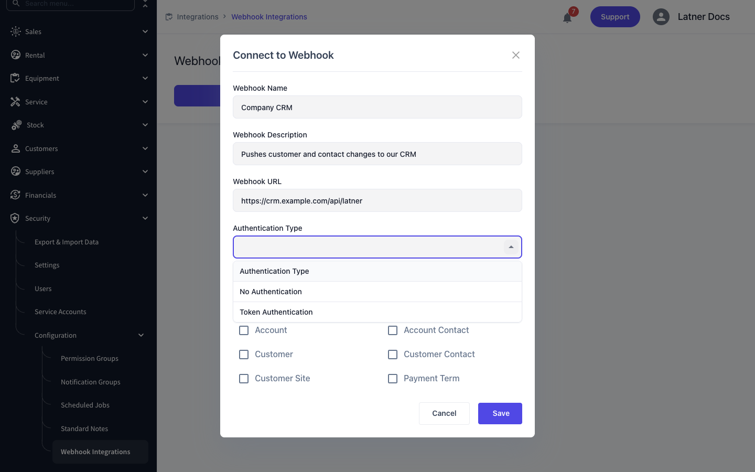This screenshot has height=472, width=755.
Task: Select the Authentication Type placeholder option
Action: point(377,271)
